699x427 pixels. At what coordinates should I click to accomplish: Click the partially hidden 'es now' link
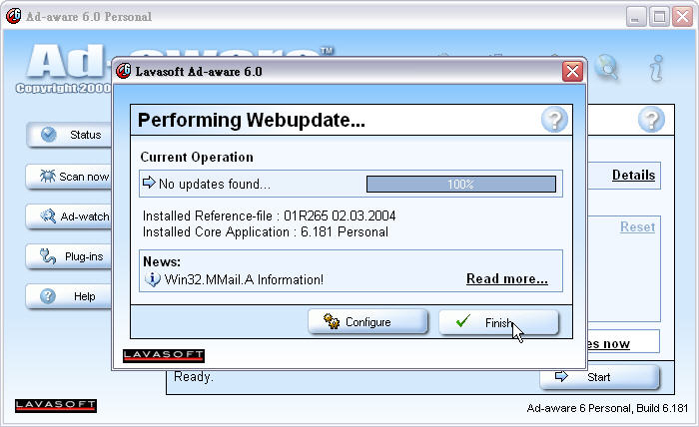608,344
